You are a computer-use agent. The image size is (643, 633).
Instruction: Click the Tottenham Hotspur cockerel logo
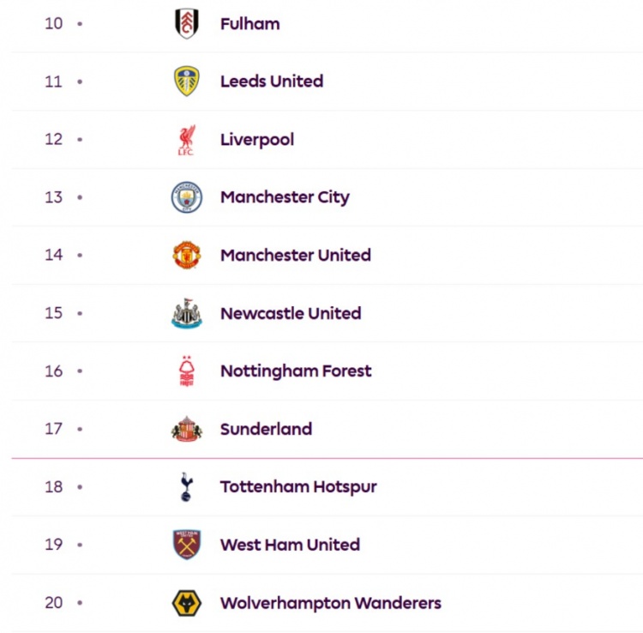(187, 487)
